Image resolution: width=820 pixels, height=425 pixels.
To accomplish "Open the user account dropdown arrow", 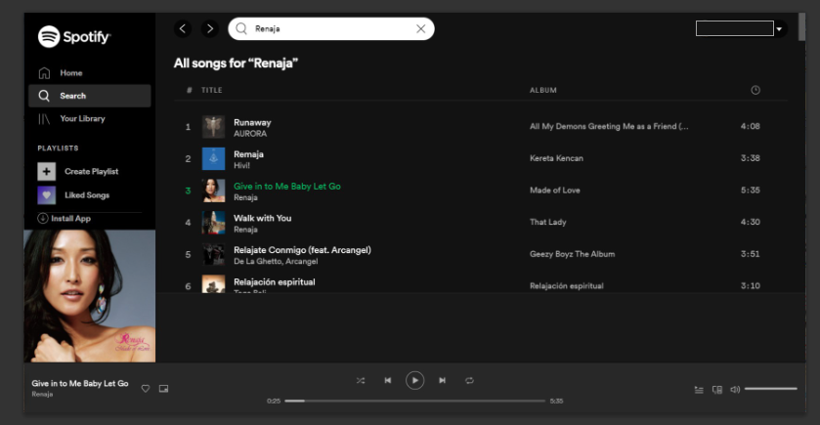I will tap(779, 28).
